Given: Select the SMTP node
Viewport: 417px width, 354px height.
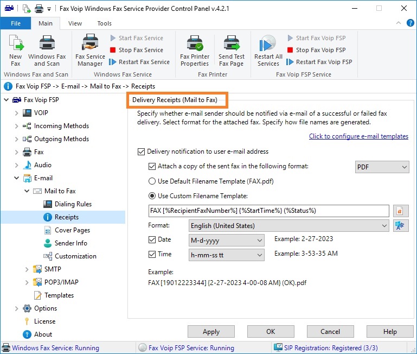Looking at the screenshot, I should tap(53, 269).
